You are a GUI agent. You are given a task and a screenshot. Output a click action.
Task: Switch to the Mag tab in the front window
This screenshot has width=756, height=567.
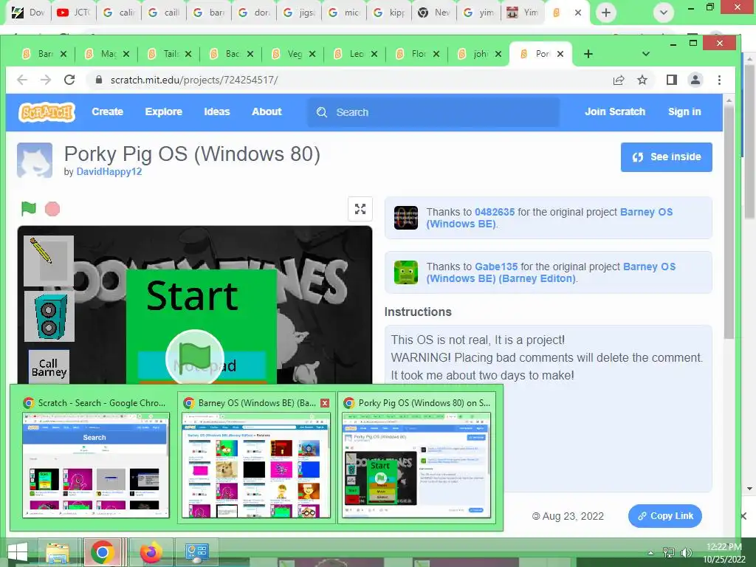point(106,54)
